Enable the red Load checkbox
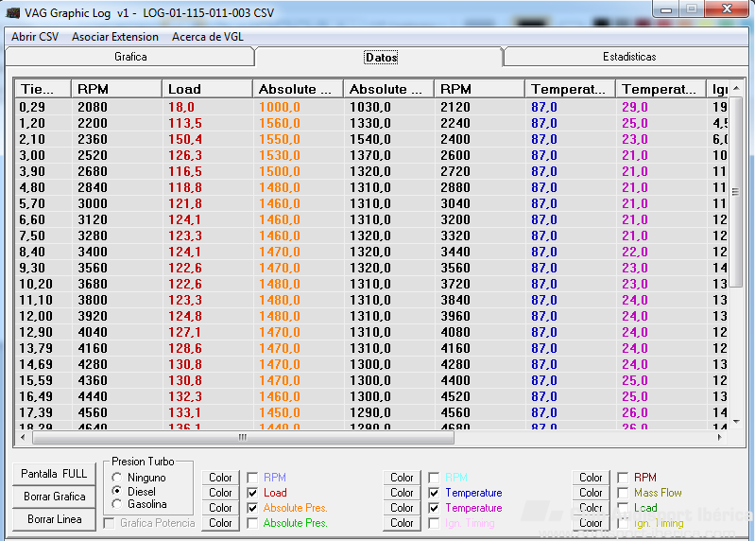Viewport: 755px width, 541px height. (x=252, y=493)
